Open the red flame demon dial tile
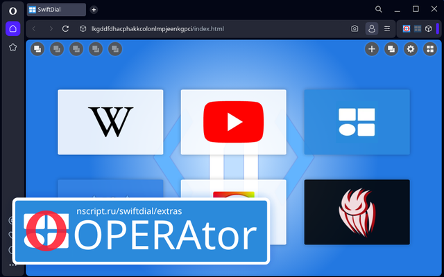 357,212
